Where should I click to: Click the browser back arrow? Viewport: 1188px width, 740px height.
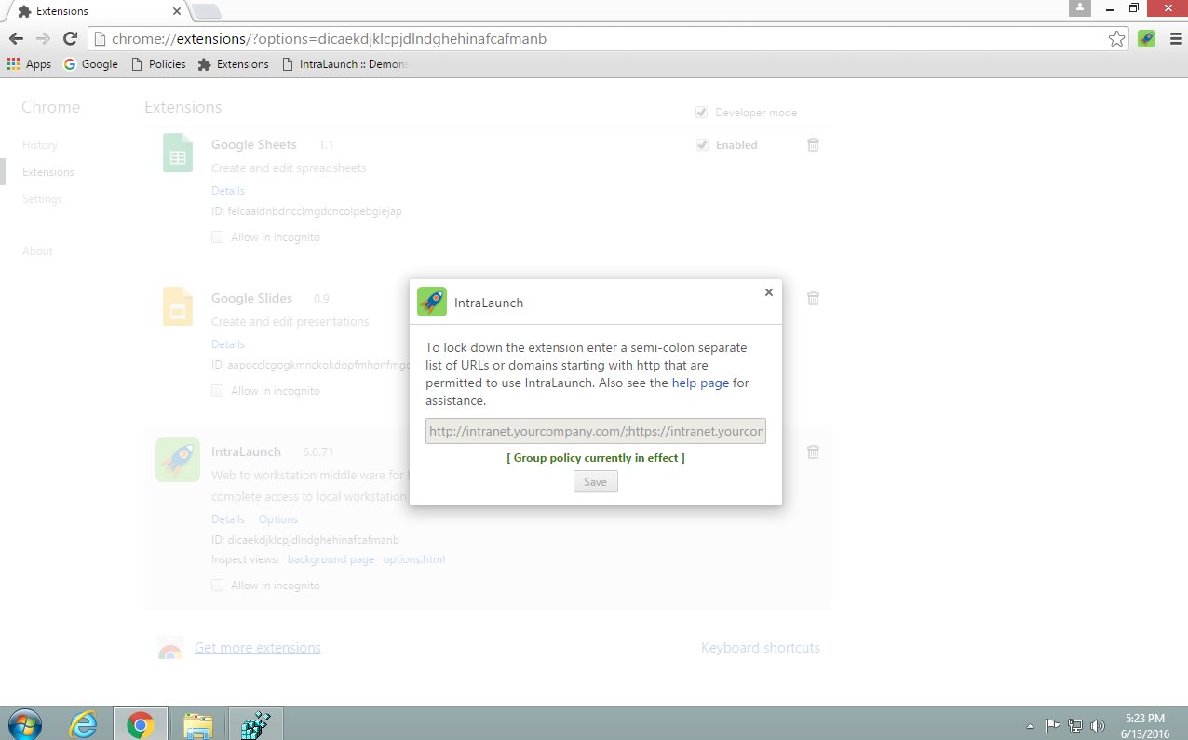point(16,39)
